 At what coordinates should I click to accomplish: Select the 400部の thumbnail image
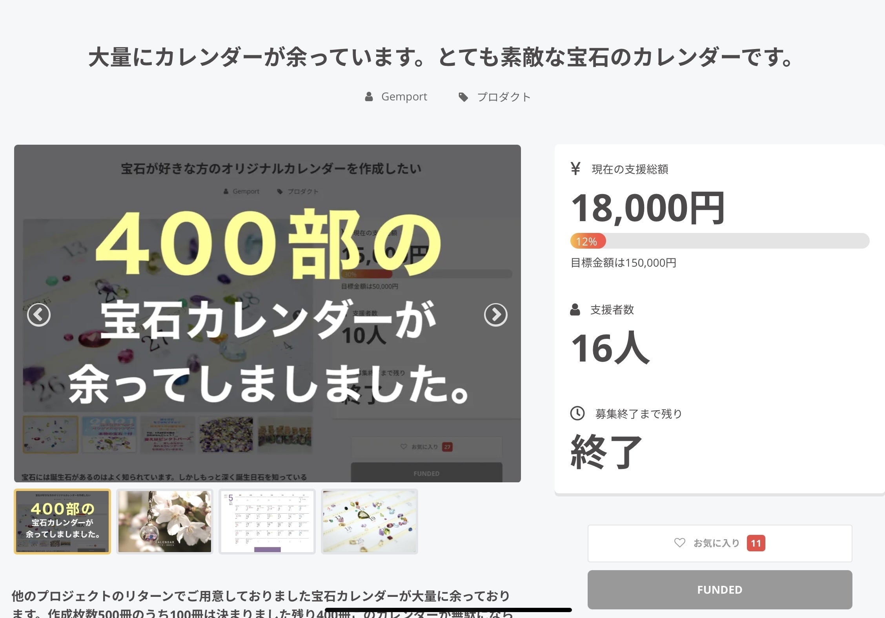click(x=62, y=522)
